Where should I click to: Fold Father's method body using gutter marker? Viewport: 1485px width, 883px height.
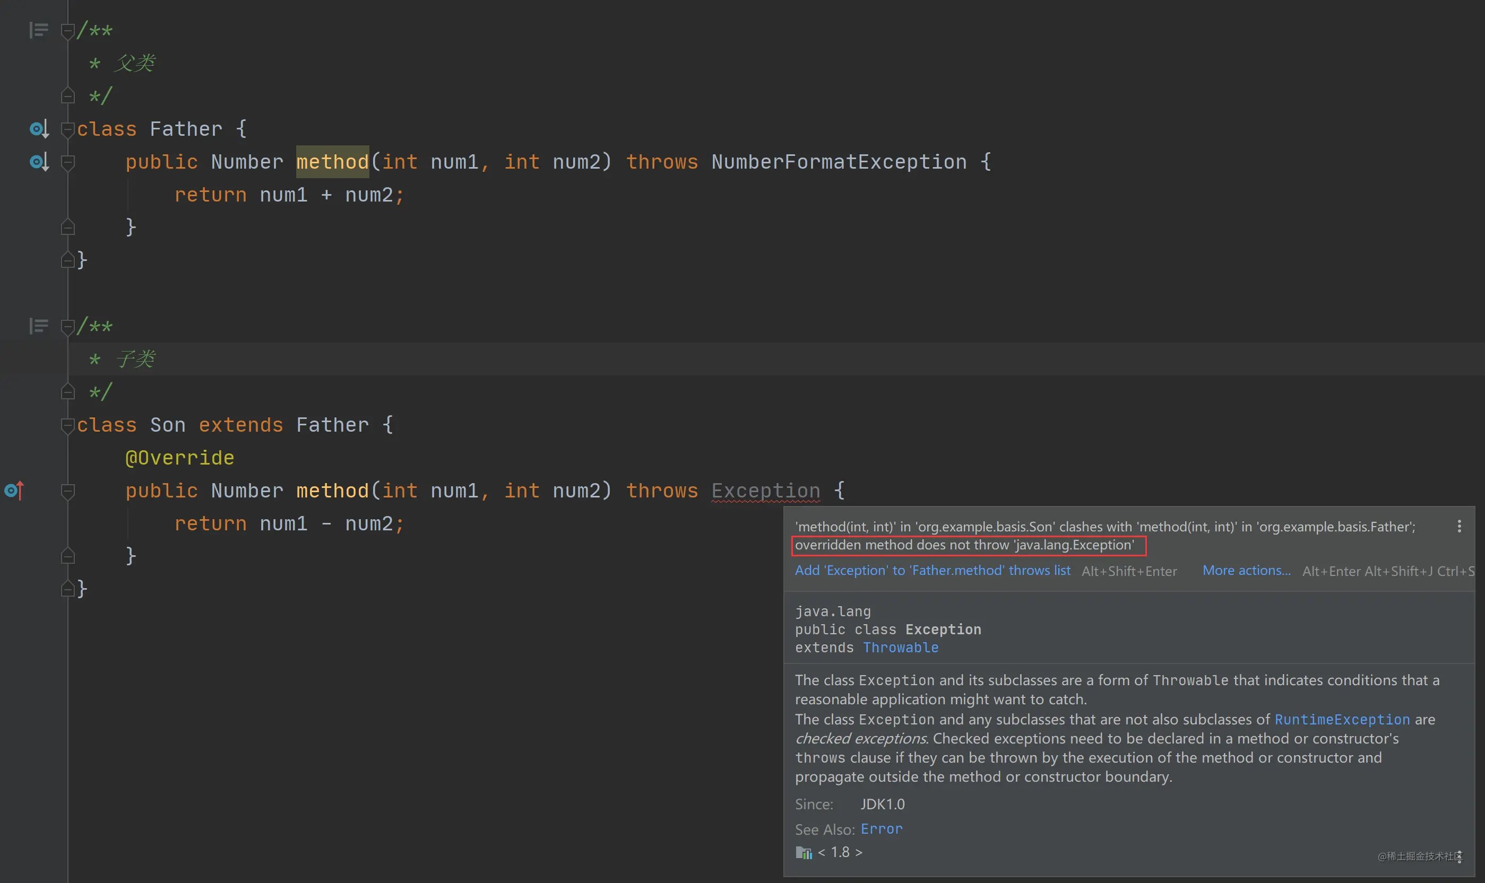68,162
